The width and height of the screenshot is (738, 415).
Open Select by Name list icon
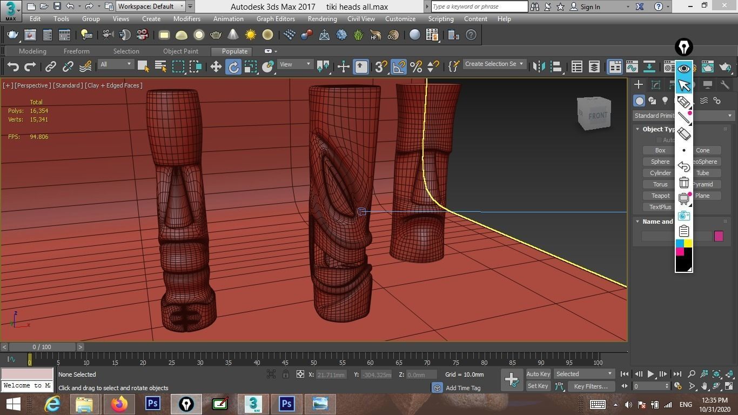coord(160,66)
